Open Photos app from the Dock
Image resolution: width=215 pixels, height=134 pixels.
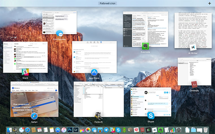[88, 130]
